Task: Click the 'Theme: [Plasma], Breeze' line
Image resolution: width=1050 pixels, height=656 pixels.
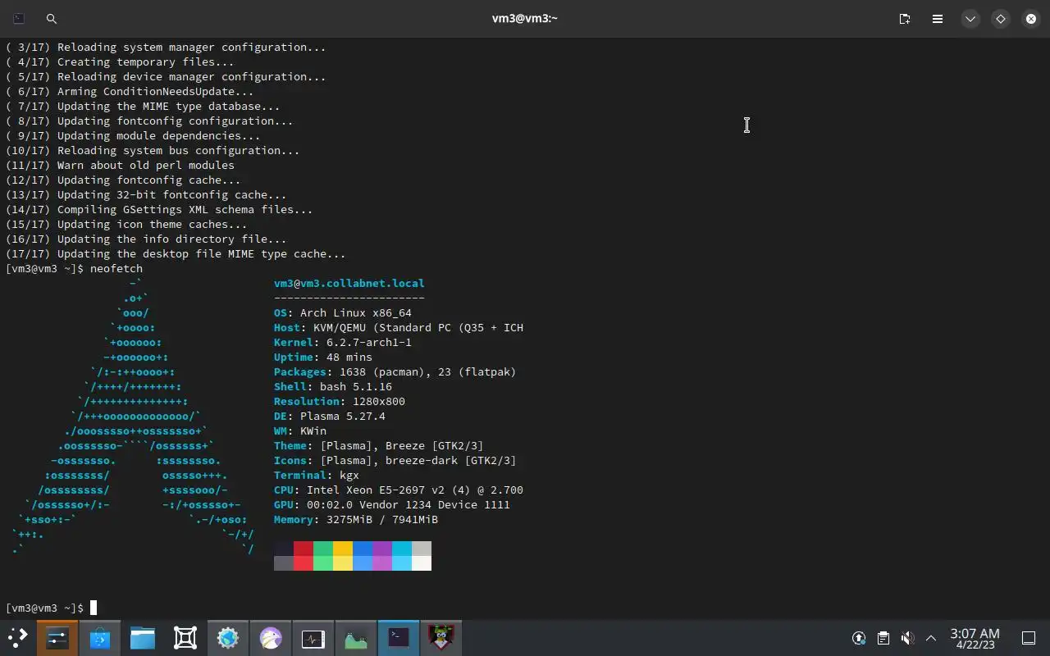Action: click(379, 446)
